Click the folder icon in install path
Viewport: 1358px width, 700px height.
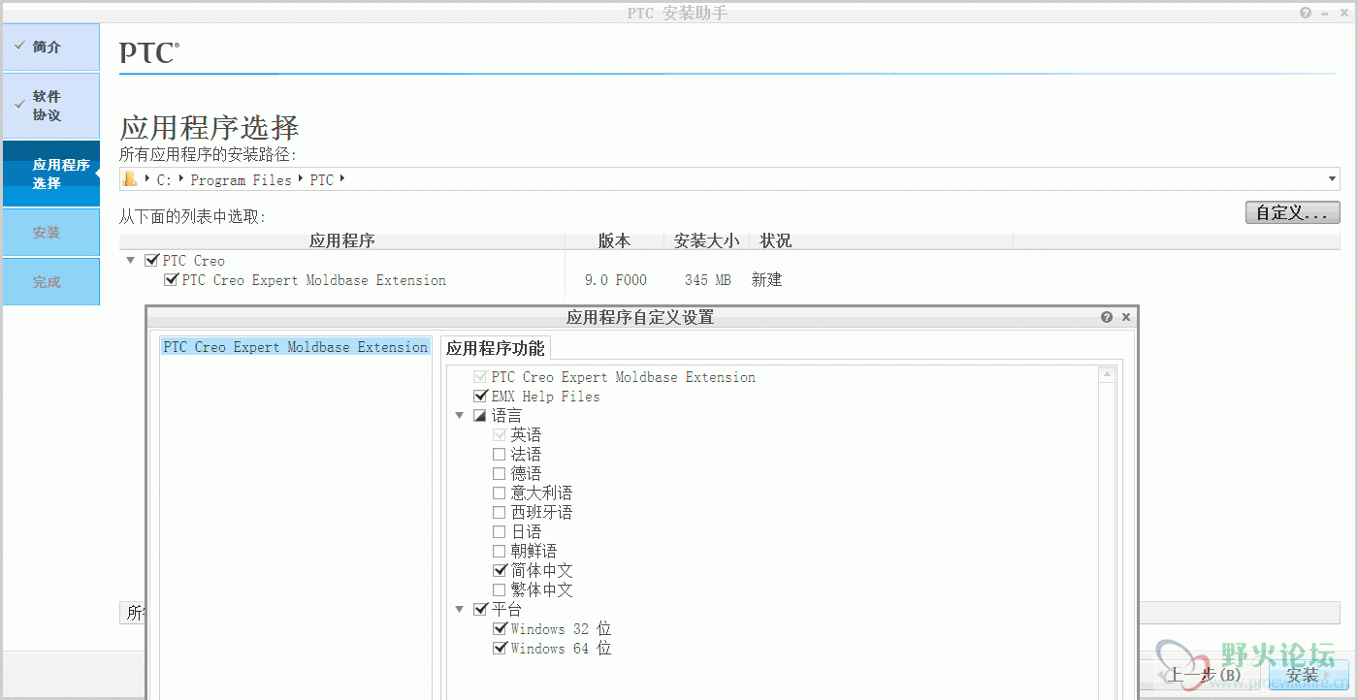[x=130, y=179]
